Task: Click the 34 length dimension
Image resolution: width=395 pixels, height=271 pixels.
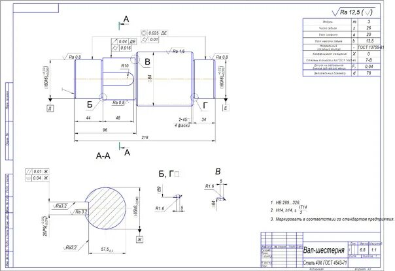Action: 204,120
